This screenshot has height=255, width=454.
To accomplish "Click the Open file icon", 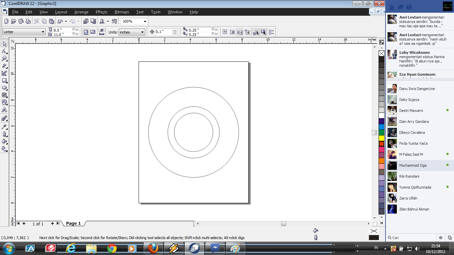I will coord(14,21).
